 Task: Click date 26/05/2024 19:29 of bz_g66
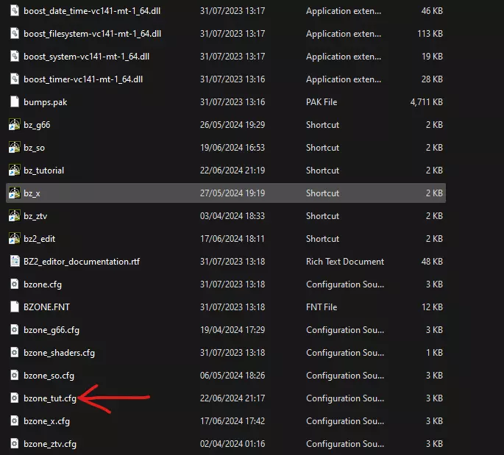(x=233, y=124)
